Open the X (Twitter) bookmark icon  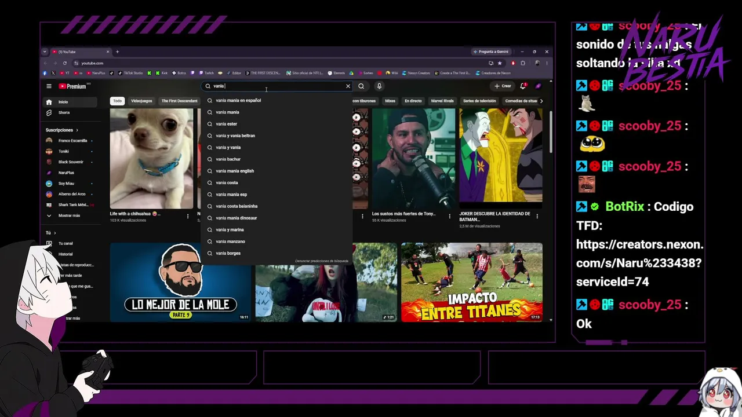coord(53,73)
